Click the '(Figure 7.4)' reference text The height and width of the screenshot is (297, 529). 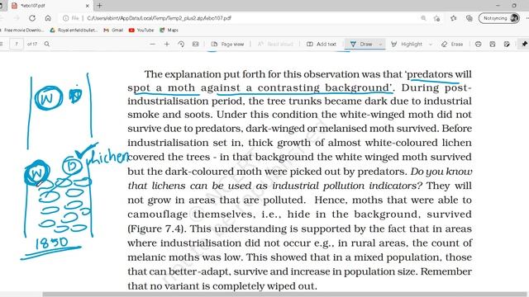click(157, 229)
